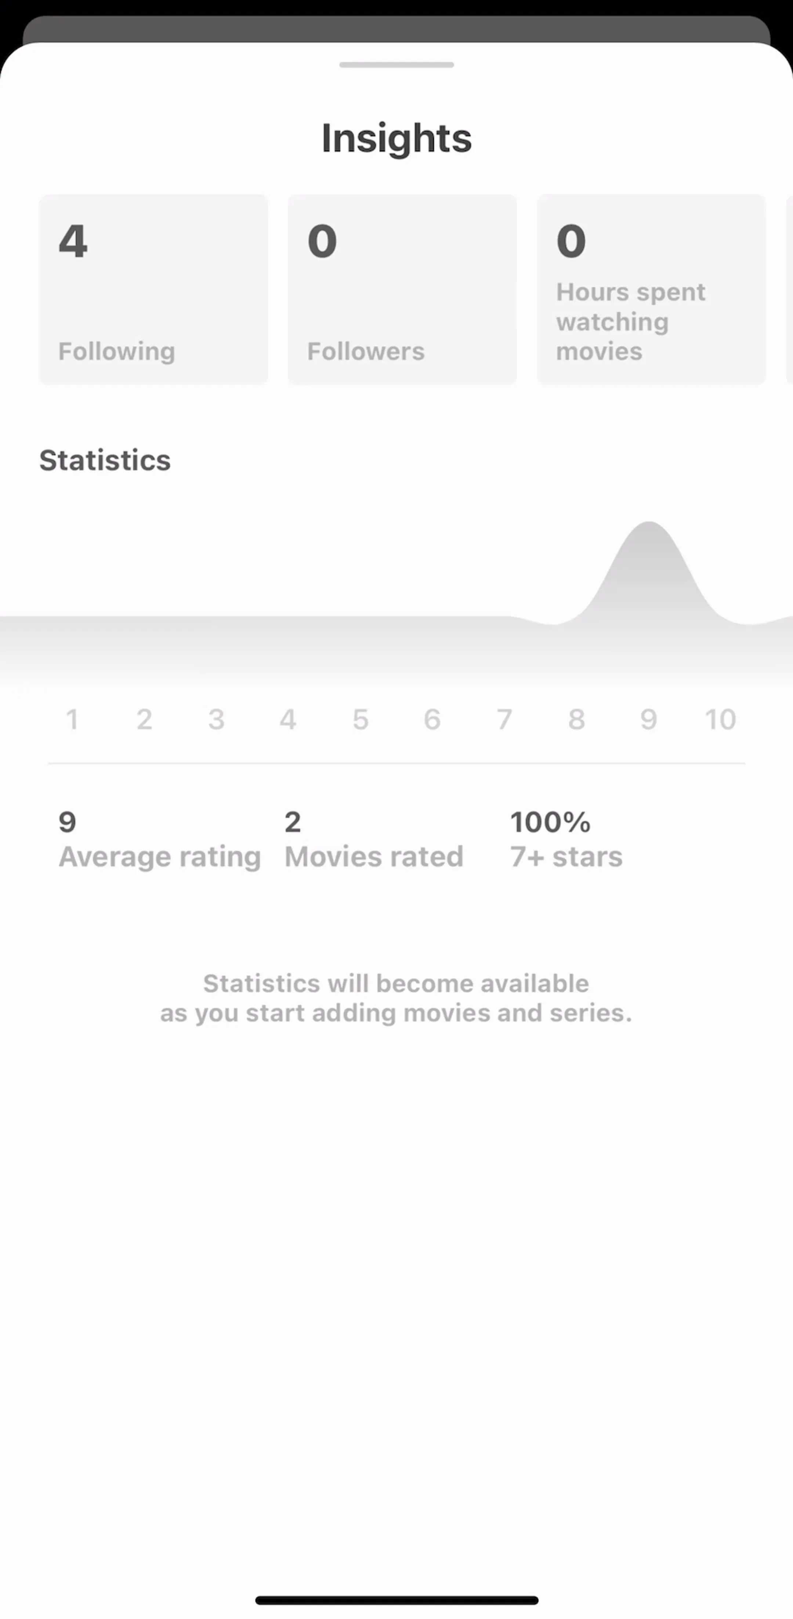The width and height of the screenshot is (793, 1619).
Task: Tap the Insights title
Action: point(396,138)
